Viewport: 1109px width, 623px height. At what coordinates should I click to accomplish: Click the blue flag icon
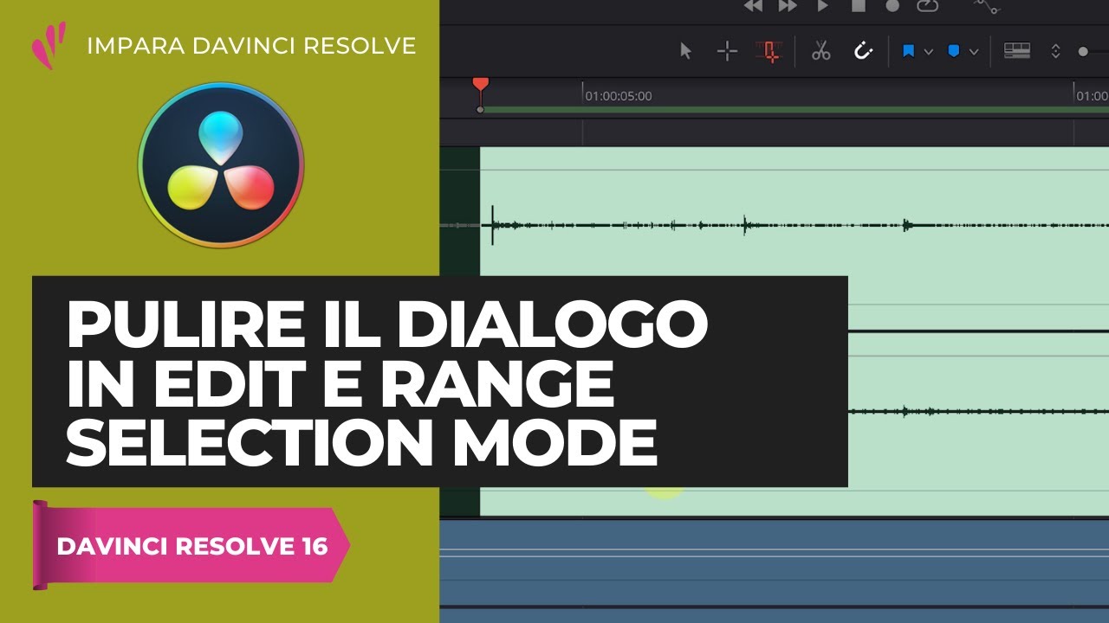tap(908, 51)
